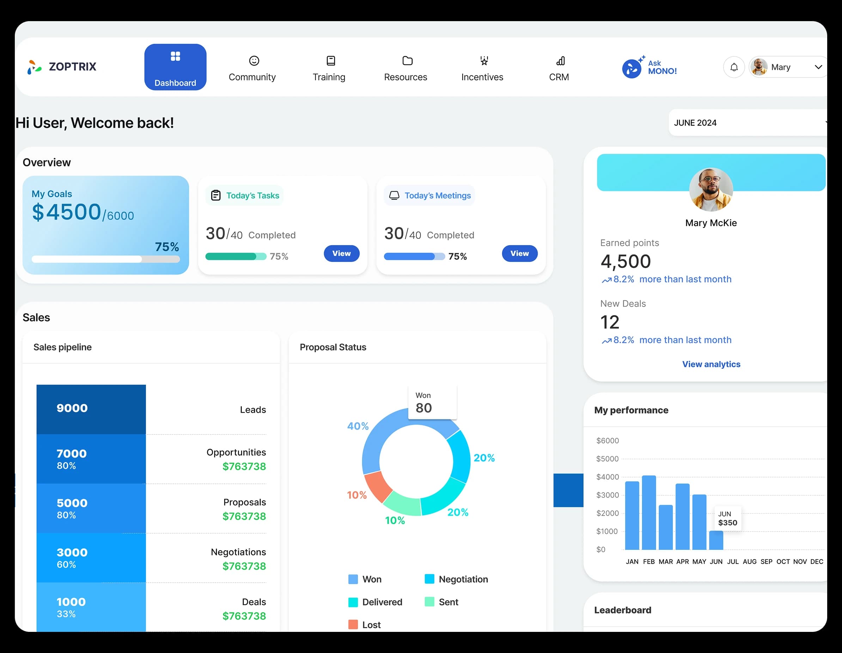This screenshot has height=653, width=842.
Task: View today's tasks list
Action: 341,253
